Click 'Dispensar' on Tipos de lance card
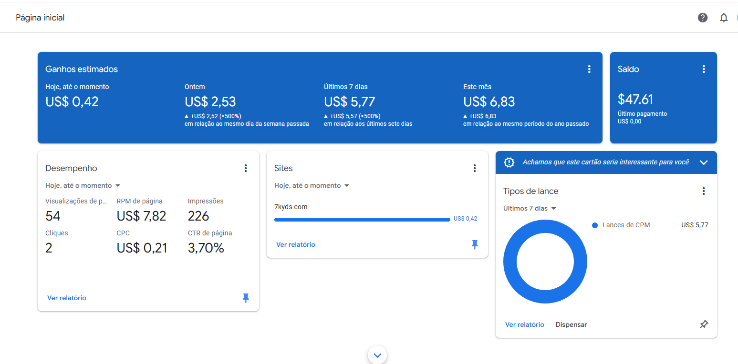The height and width of the screenshot is (364, 738). pos(571,324)
